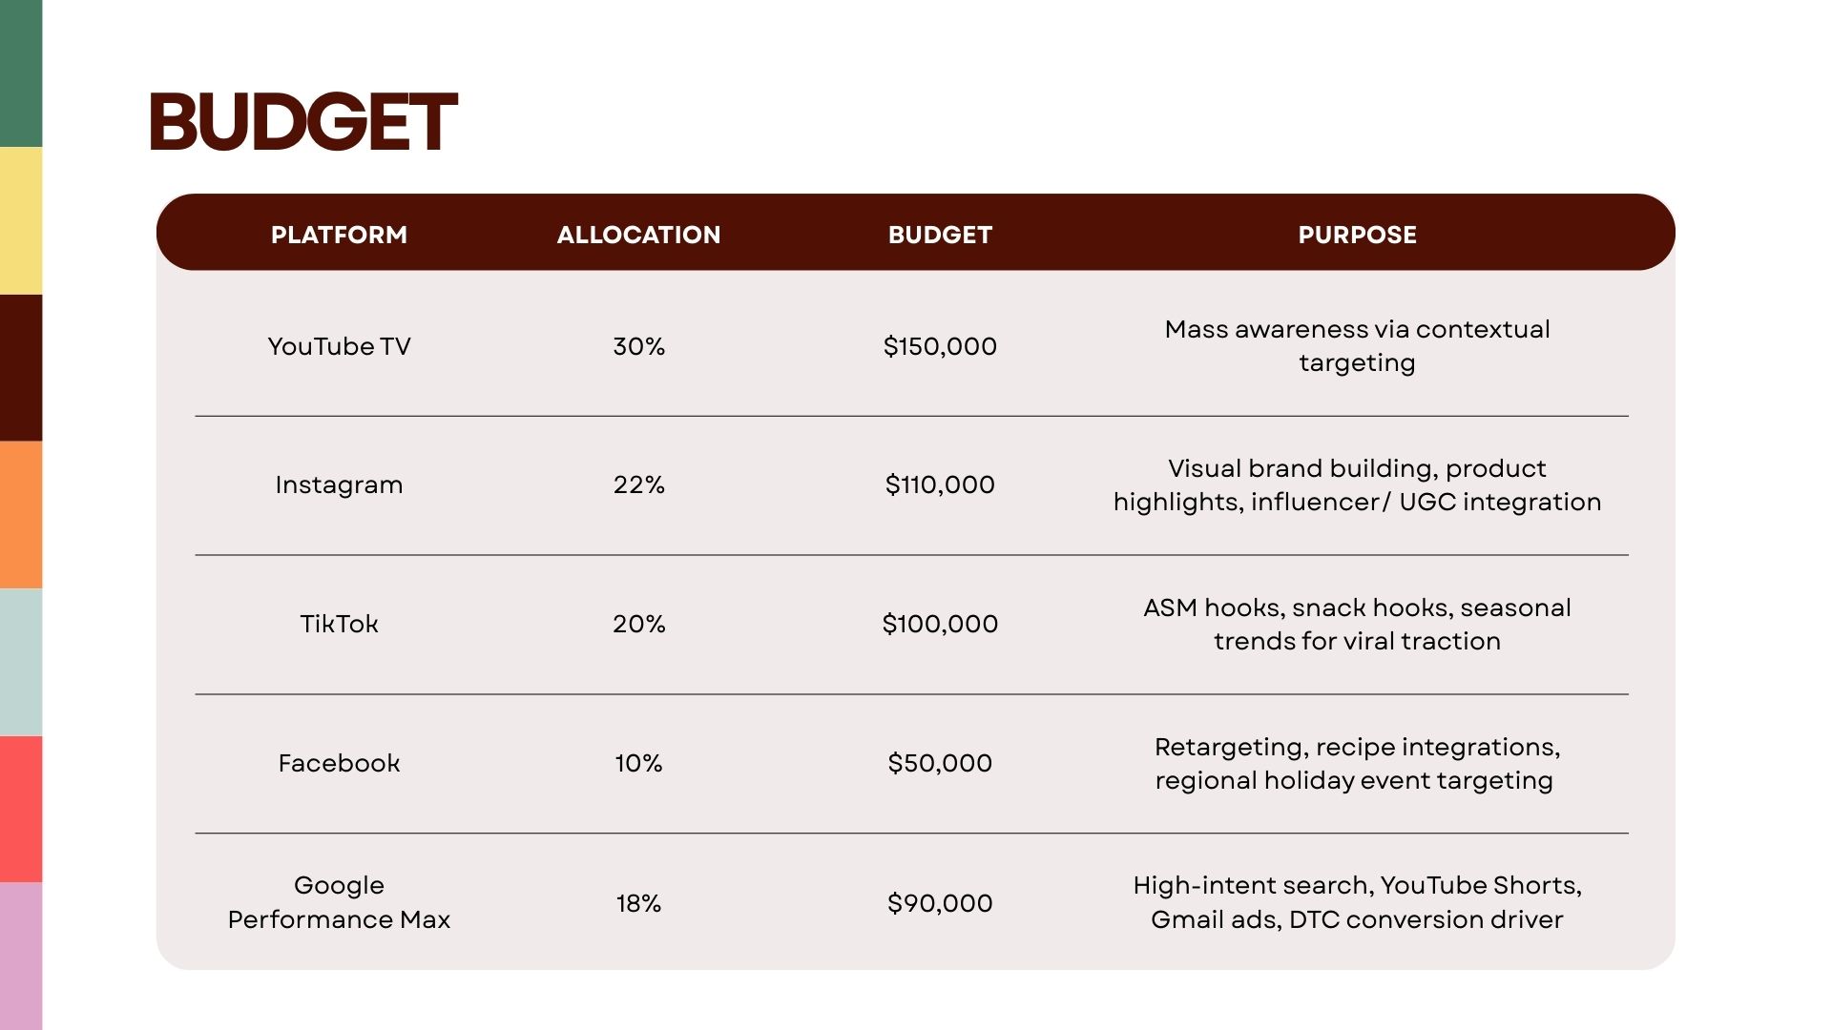Click the Google Performance Max cell
This screenshot has height=1030, width=1832.
[339, 902]
